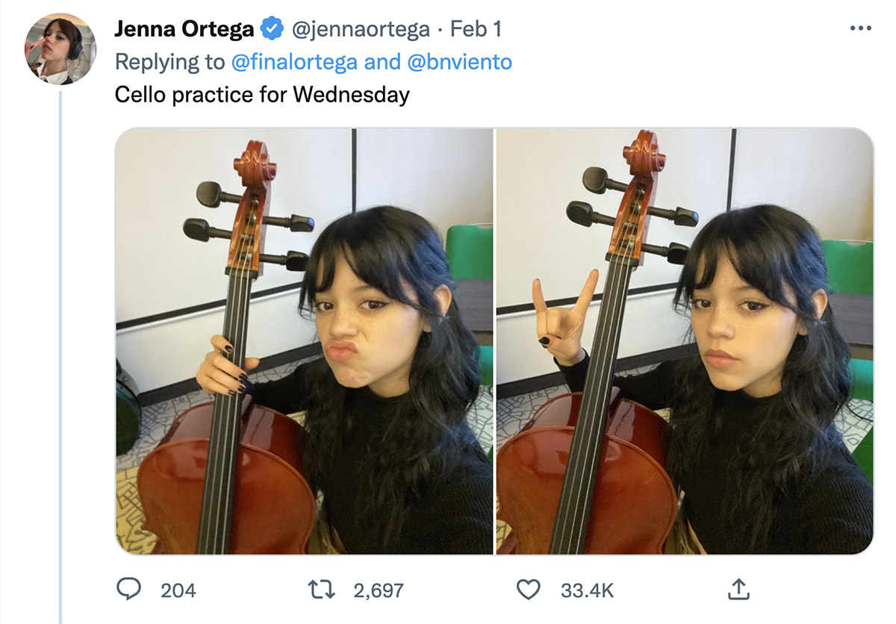Open the three-dot more options menu
The height and width of the screenshot is (624, 896).
pos(860,29)
